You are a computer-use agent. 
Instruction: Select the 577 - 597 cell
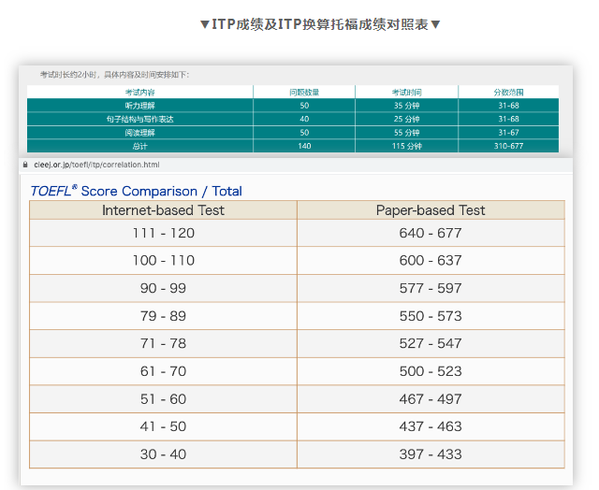pyautogui.click(x=431, y=288)
